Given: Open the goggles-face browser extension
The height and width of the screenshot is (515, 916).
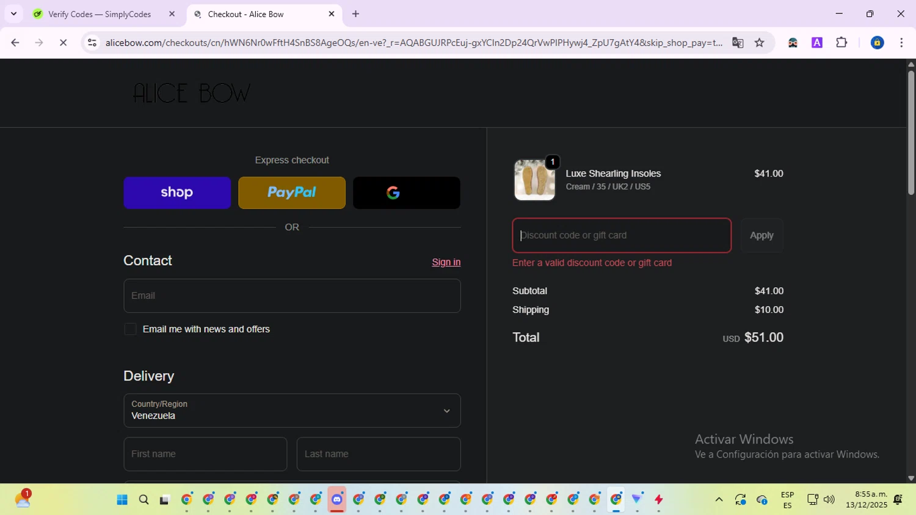Looking at the screenshot, I should tap(793, 43).
